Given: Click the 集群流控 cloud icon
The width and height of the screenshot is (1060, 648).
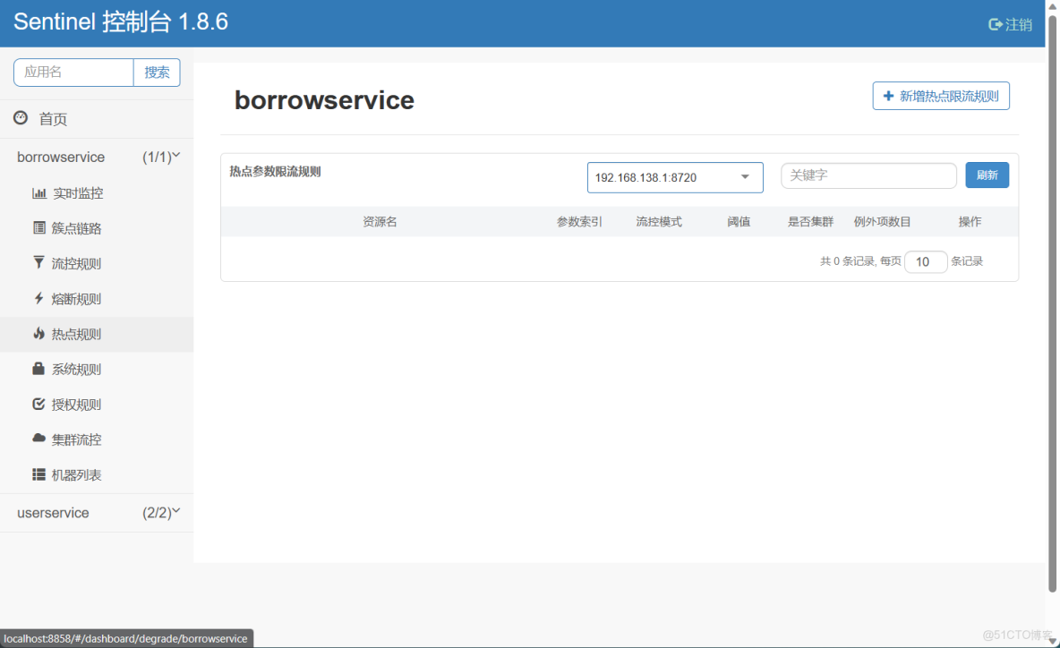Looking at the screenshot, I should [x=39, y=439].
